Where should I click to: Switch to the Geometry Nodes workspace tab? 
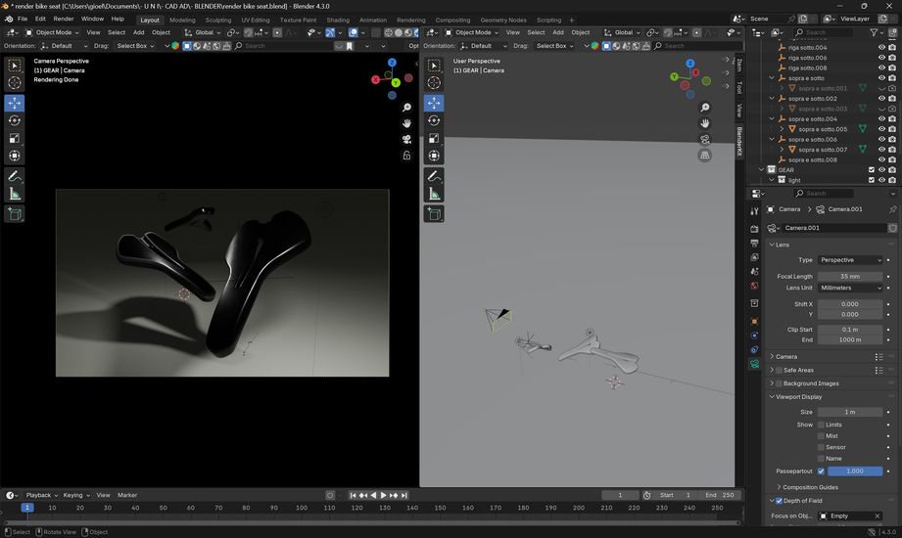tap(503, 21)
